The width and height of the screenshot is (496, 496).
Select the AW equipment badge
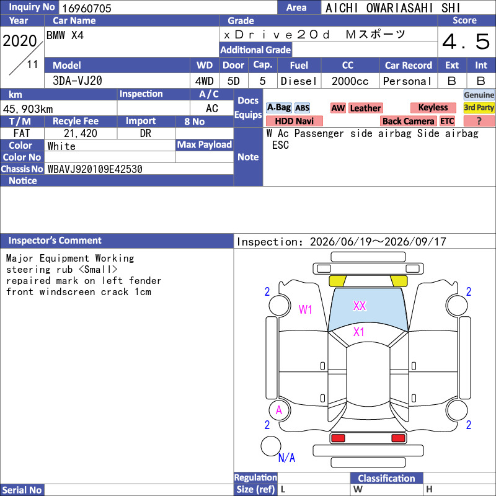click(338, 108)
